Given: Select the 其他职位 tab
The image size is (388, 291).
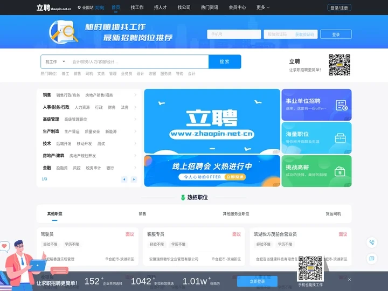Looking at the screenshot, I should tap(54, 213).
